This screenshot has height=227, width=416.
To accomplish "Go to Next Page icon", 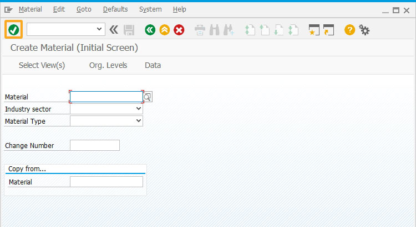I will (x=279, y=30).
